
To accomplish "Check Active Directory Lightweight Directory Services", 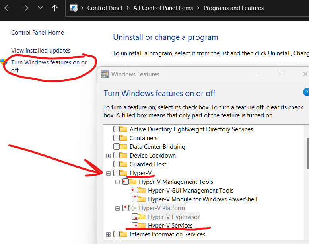I will point(117,129).
